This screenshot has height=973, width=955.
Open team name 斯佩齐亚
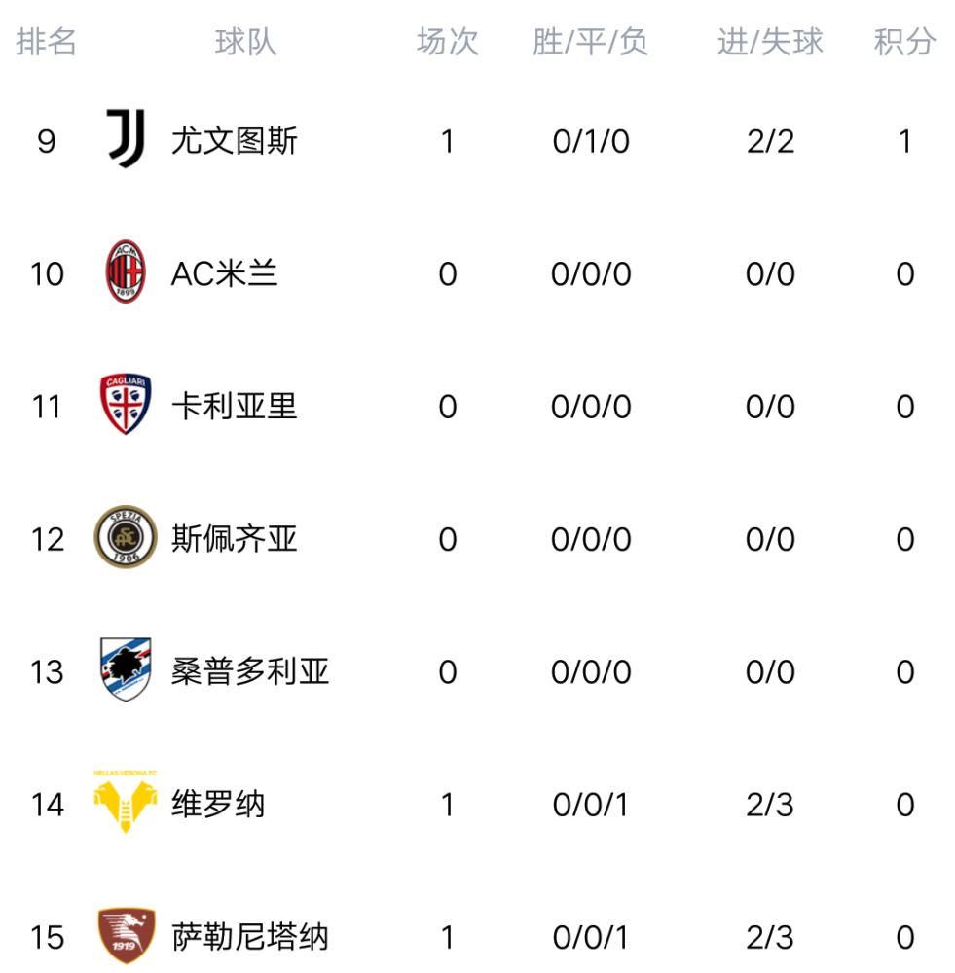pyautogui.click(x=234, y=539)
